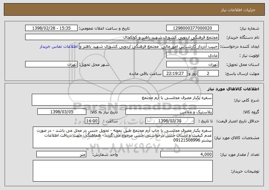Open the اطلاعات تماس خریدار link
Image resolution: width=269 pixels, height=190 pixels.
[59, 47]
